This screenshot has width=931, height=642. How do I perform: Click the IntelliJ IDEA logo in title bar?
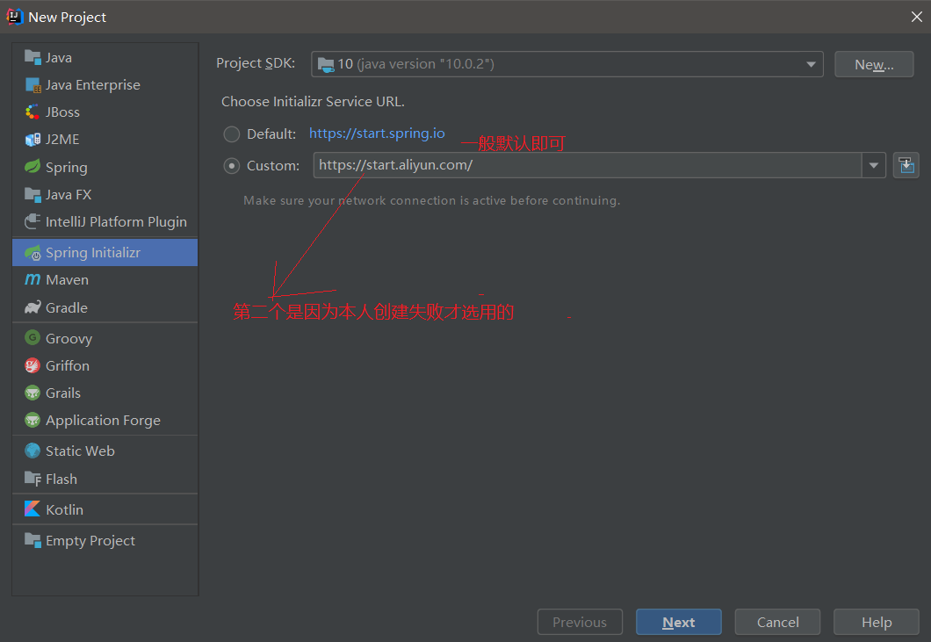pos(15,17)
